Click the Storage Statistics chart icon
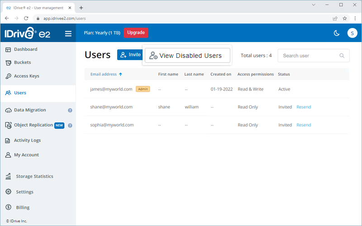This screenshot has height=226, width=362. (x=8, y=176)
